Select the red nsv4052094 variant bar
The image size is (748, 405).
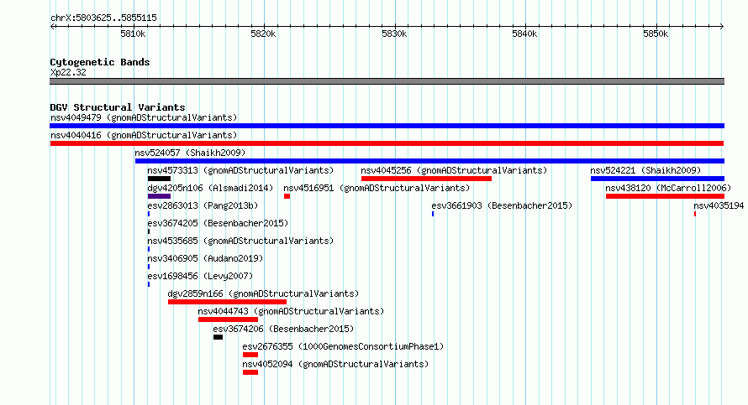(250, 372)
